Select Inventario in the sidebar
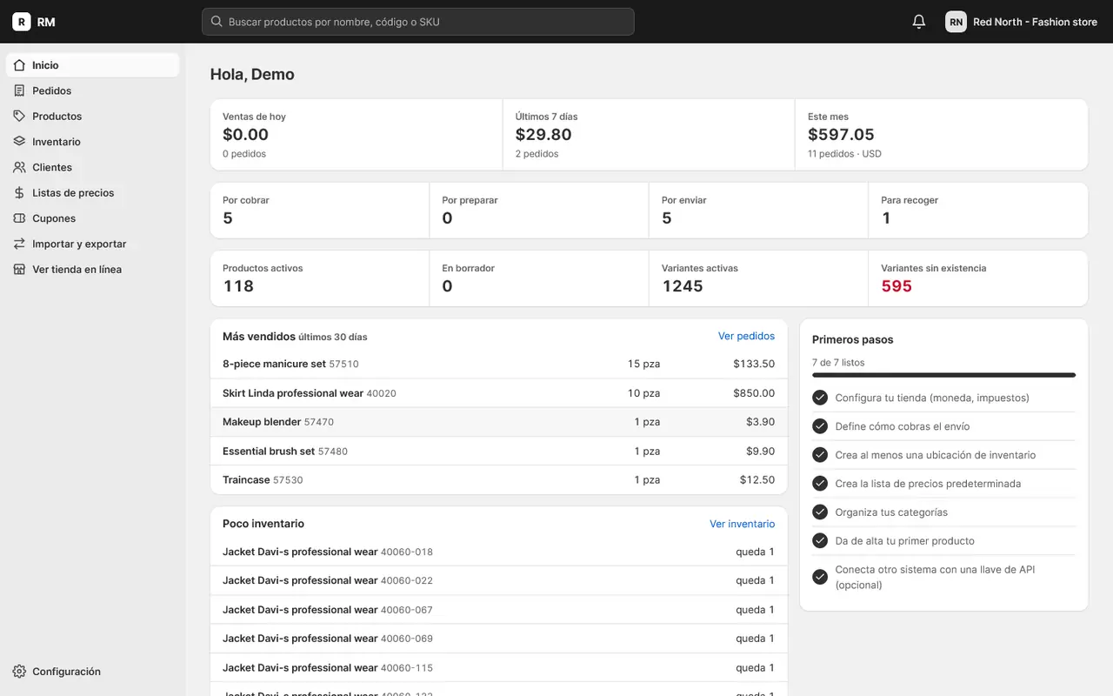This screenshot has width=1113, height=696. point(92,142)
